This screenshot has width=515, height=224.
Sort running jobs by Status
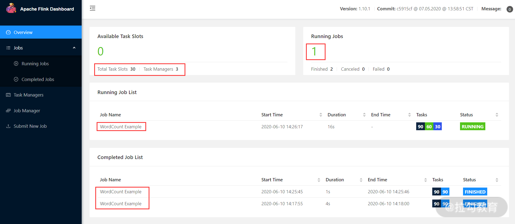[497, 115]
